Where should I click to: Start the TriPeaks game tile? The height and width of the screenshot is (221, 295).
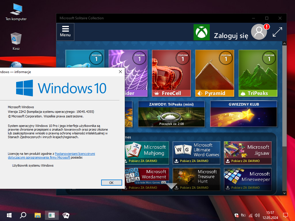(258, 73)
